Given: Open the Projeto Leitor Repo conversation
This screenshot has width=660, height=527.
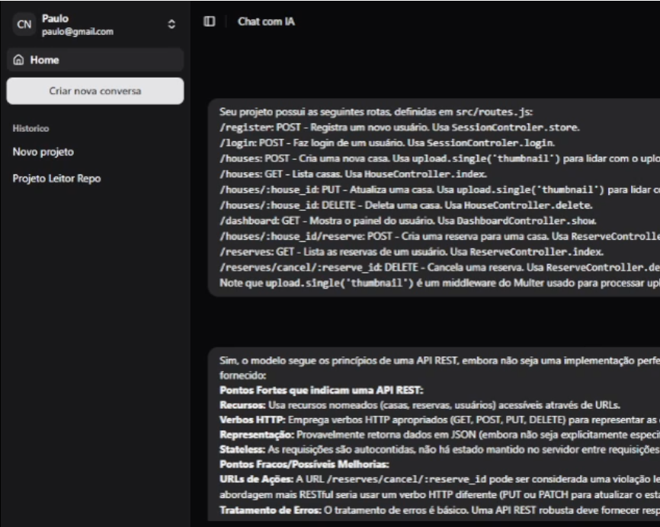Looking at the screenshot, I should pyautogui.click(x=56, y=179).
